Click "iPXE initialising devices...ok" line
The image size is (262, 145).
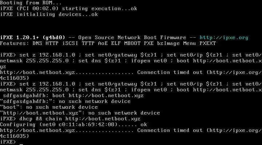tap(49, 14)
